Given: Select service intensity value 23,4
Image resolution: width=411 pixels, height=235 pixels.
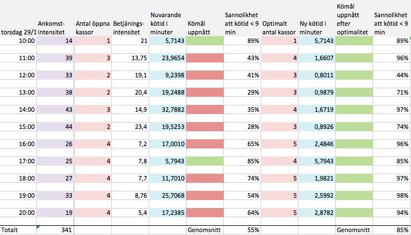Looking at the screenshot, I should pos(130,127).
